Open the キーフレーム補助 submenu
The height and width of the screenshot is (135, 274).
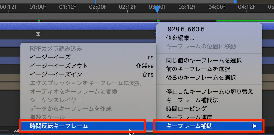tap(209, 126)
